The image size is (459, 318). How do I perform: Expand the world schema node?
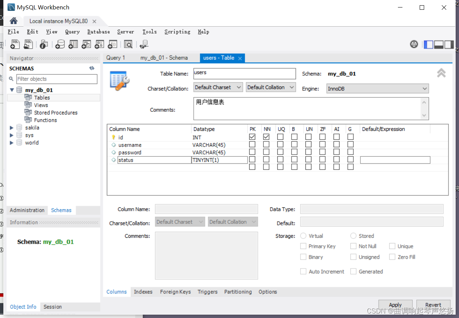point(12,142)
